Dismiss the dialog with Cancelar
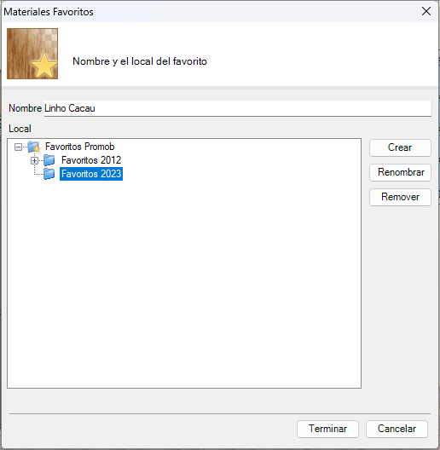440x450 pixels. (x=397, y=429)
